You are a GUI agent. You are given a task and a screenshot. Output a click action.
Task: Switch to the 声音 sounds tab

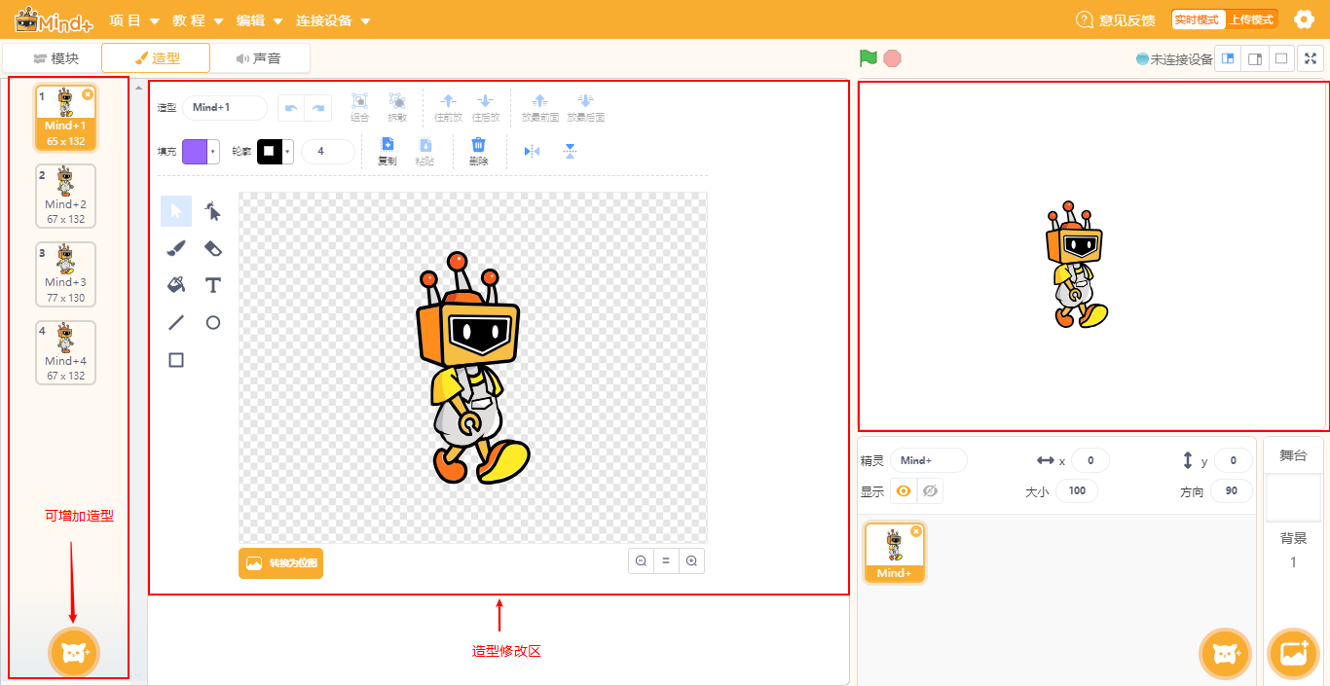pyautogui.click(x=260, y=58)
